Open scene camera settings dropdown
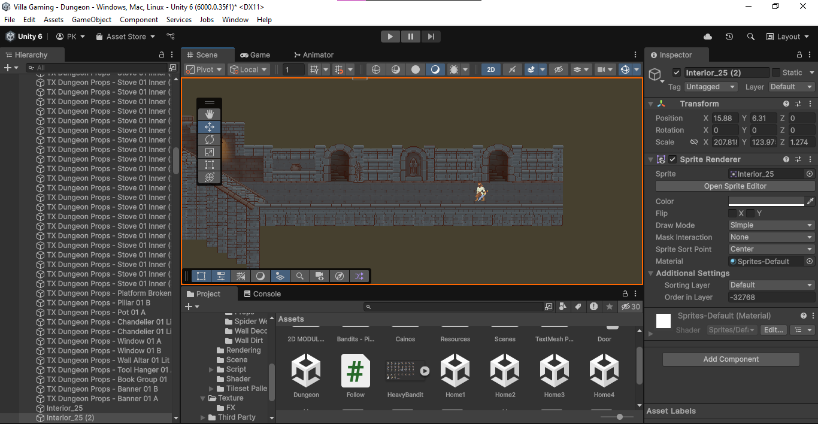Viewport: 818px width, 424px height. tap(607, 69)
